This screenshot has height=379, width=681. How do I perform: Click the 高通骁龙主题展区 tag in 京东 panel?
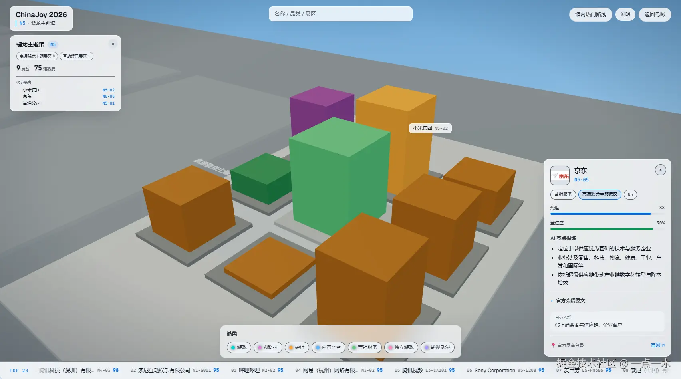click(x=600, y=195)
